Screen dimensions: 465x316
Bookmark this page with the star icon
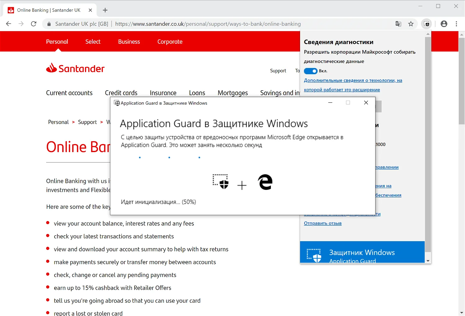point(411,24)
